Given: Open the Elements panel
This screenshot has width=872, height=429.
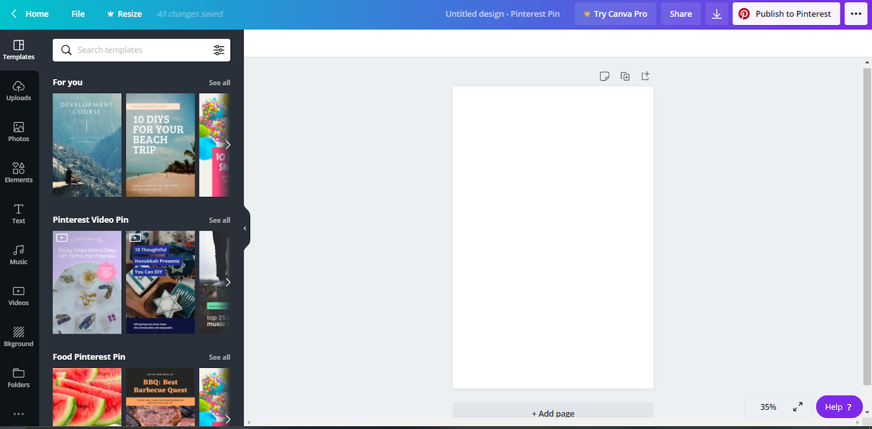Looking at the screenshot, I should (19, 173).
